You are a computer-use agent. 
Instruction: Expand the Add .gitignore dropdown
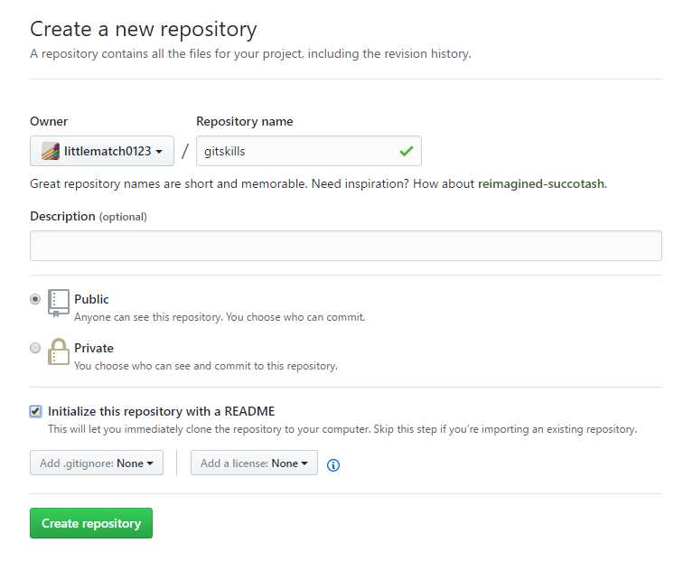pyautogui.click(x=97, y=463)
